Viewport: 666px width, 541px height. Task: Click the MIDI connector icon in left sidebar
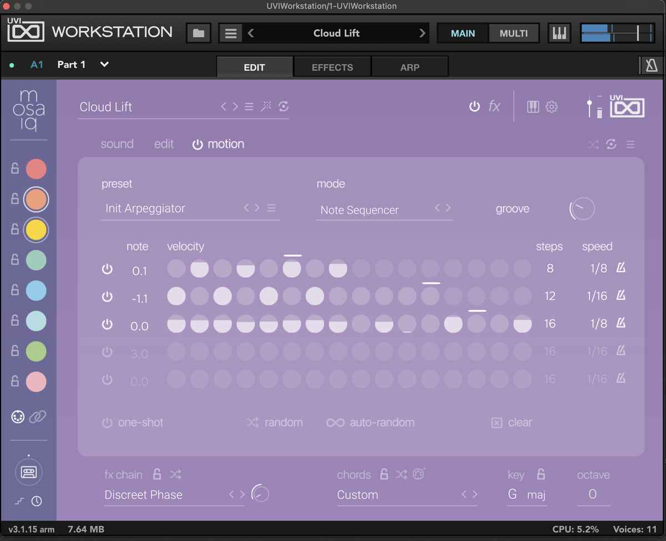tap(18, 417)
